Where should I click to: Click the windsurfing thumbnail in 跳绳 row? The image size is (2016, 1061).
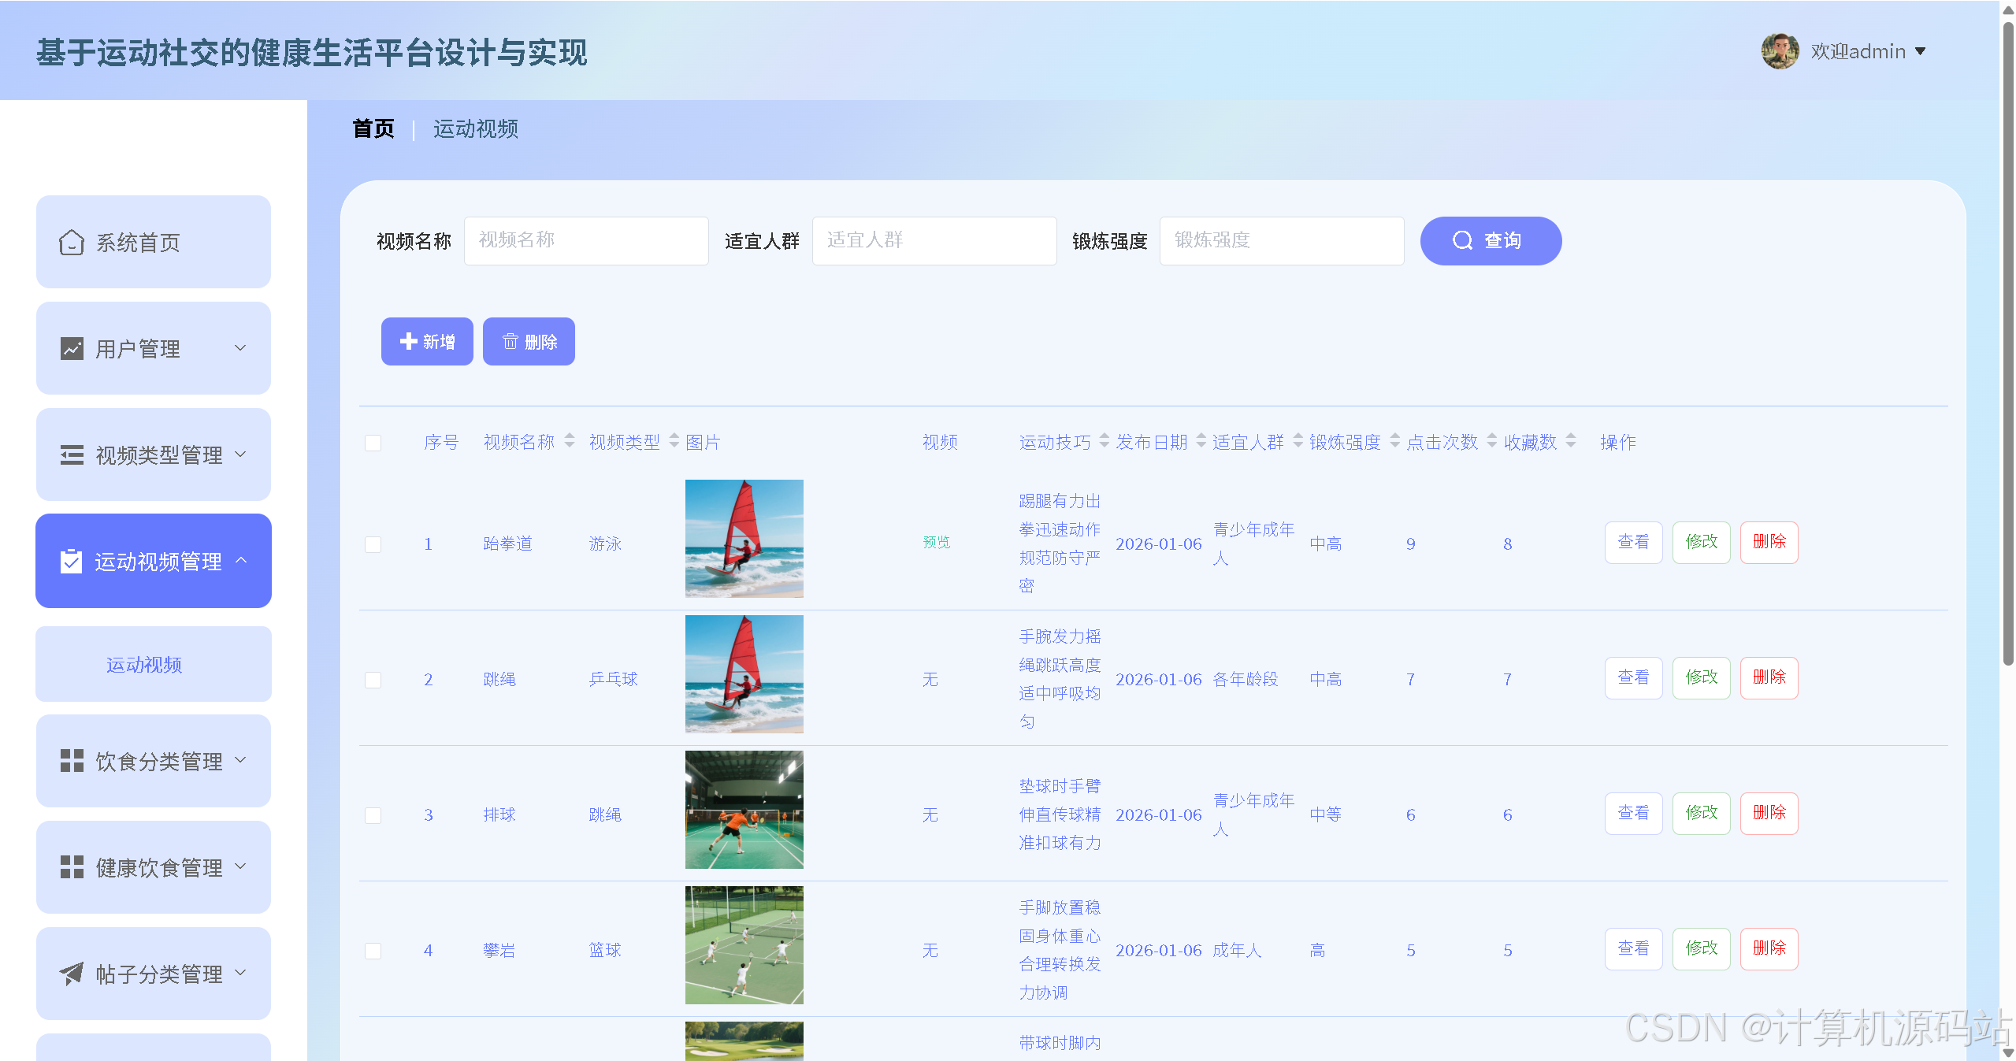(x=744, y=674)
